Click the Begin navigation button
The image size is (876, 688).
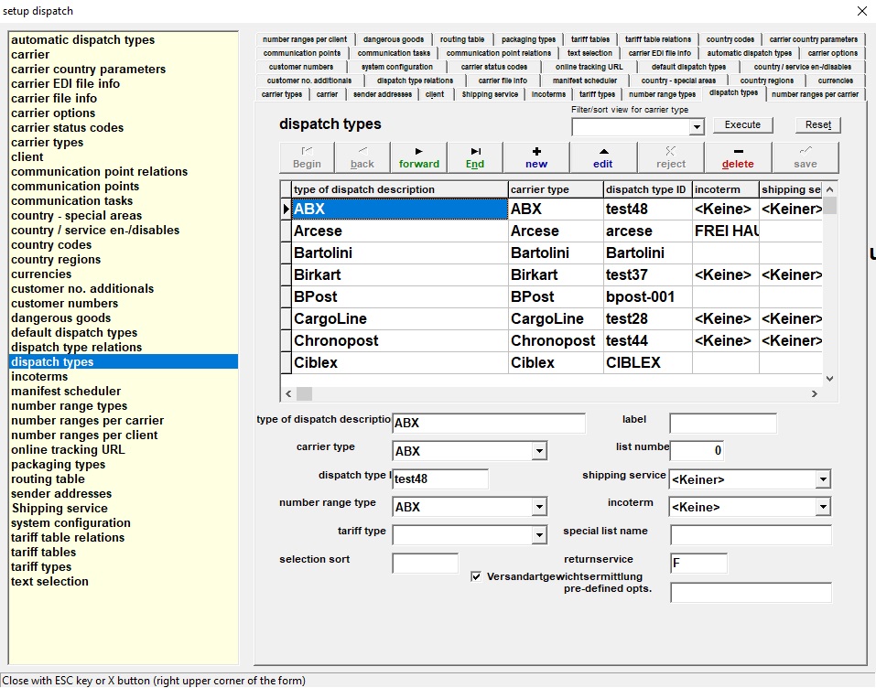(x=307, y=157)
